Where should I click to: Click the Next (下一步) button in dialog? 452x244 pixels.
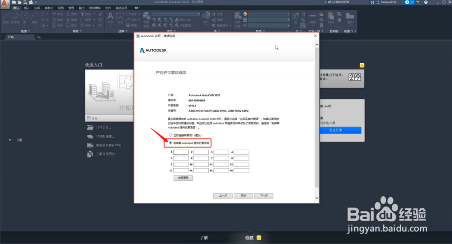[264, 196]
